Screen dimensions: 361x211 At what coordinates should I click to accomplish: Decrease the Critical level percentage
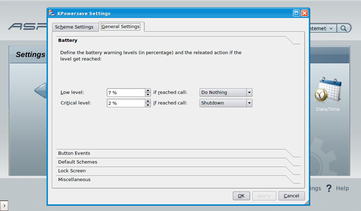(x=148, y=105)
